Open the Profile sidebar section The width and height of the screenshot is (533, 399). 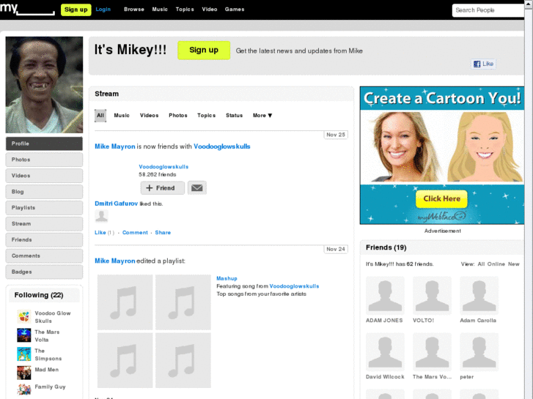tap(44, 143)
